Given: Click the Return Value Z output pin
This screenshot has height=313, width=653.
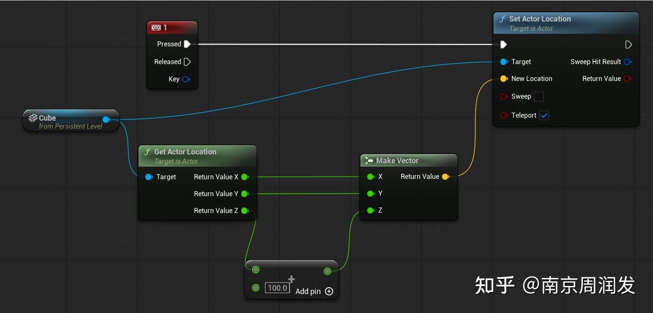Looking at the screenshot, I should [245, 210].
